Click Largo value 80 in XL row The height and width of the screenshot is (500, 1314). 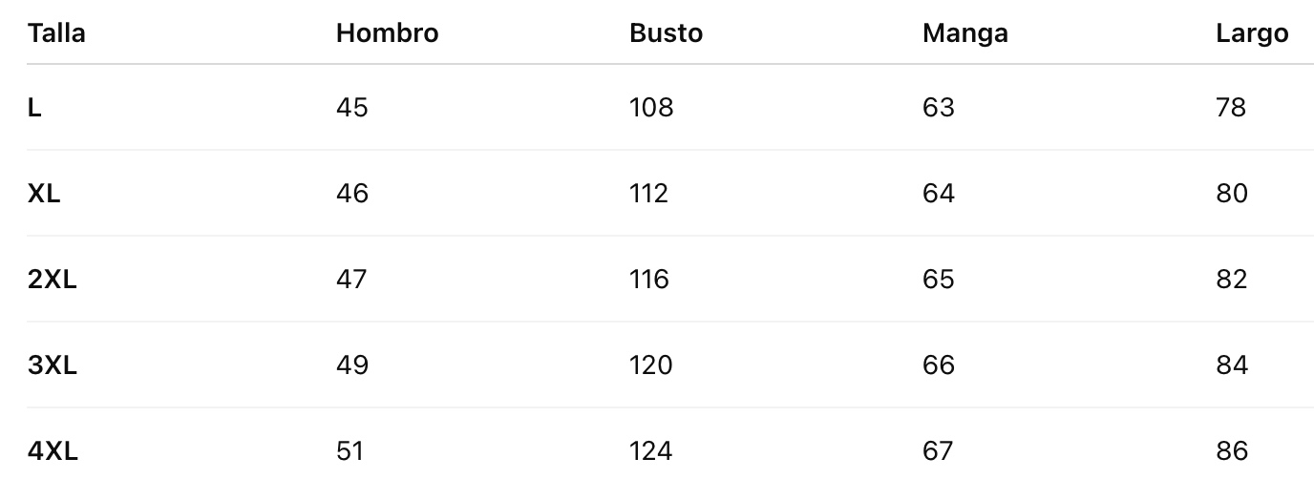point(1231,194)
